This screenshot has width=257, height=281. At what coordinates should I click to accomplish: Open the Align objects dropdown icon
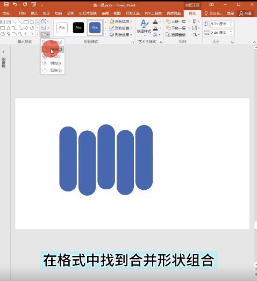[196, 21]
